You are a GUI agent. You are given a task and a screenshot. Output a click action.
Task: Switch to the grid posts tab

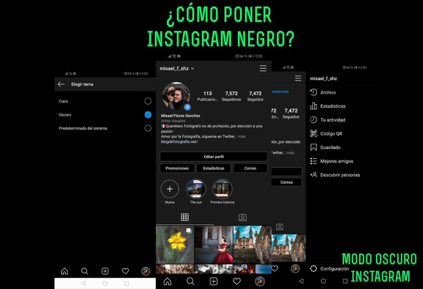click(x=185, y=217)
